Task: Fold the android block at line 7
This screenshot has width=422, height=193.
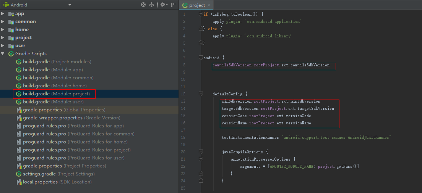Action: click(x=200, y=58)
